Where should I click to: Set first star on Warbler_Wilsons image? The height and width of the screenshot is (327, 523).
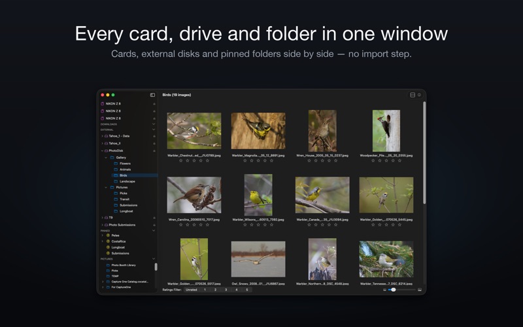(245, 225)
